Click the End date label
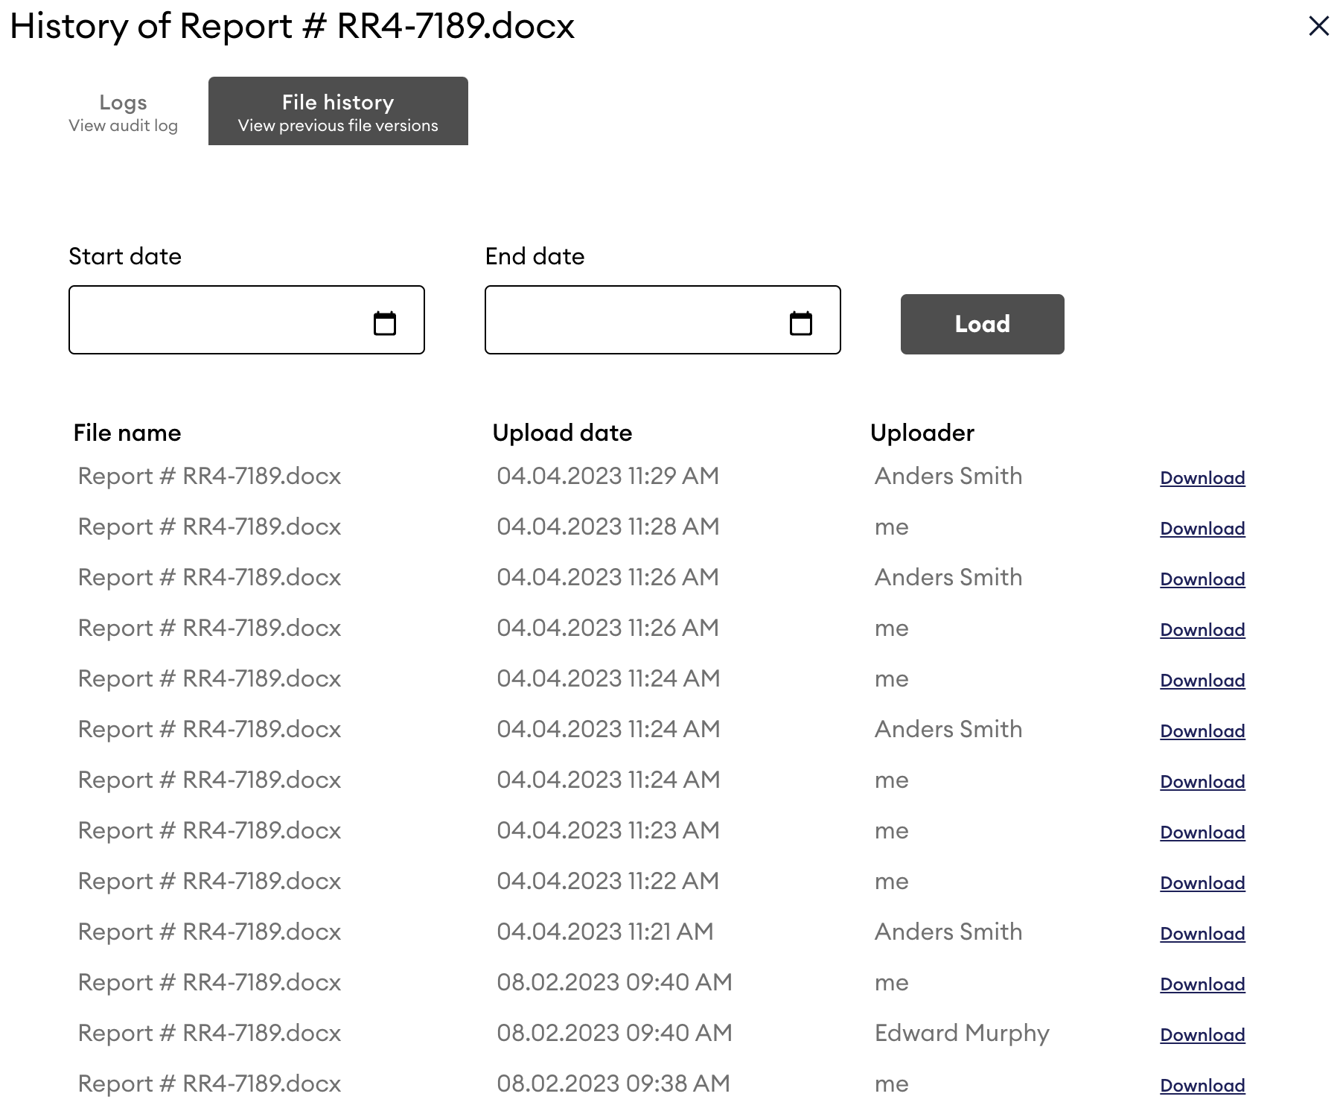 535,256
